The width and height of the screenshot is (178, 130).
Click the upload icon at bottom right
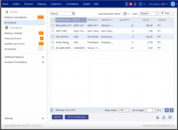pos(164,117)
